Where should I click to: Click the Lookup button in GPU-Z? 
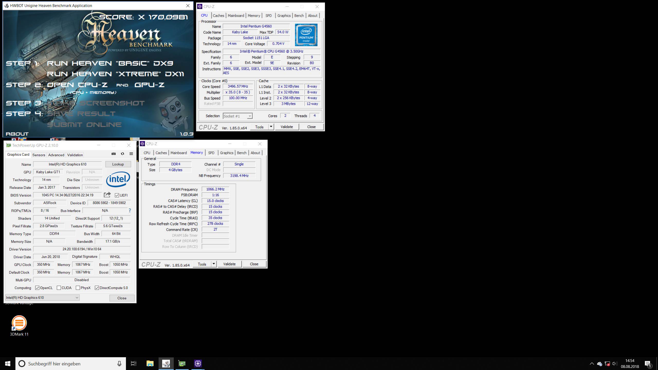point(118,164)
